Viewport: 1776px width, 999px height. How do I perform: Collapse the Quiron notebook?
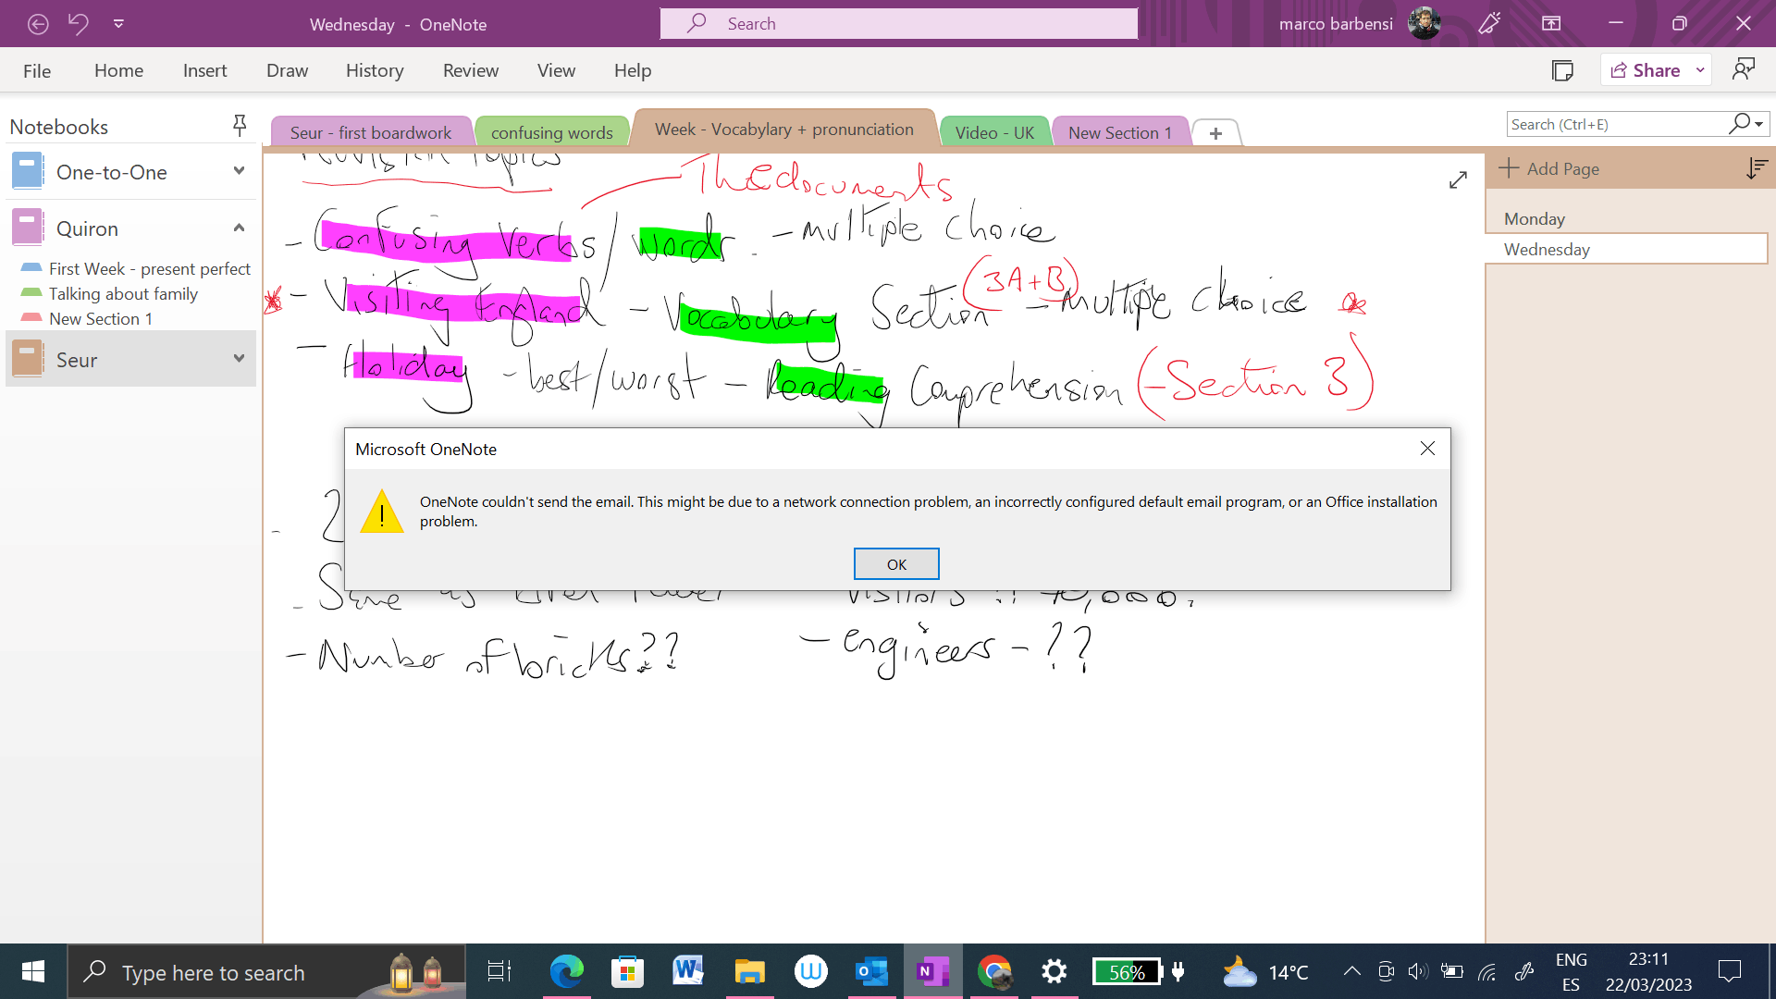[x=239, y=228]
